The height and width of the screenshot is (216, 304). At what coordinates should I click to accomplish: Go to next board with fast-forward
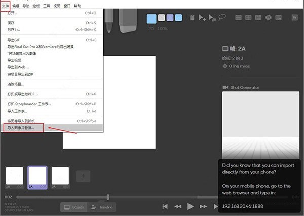(203, 206)
